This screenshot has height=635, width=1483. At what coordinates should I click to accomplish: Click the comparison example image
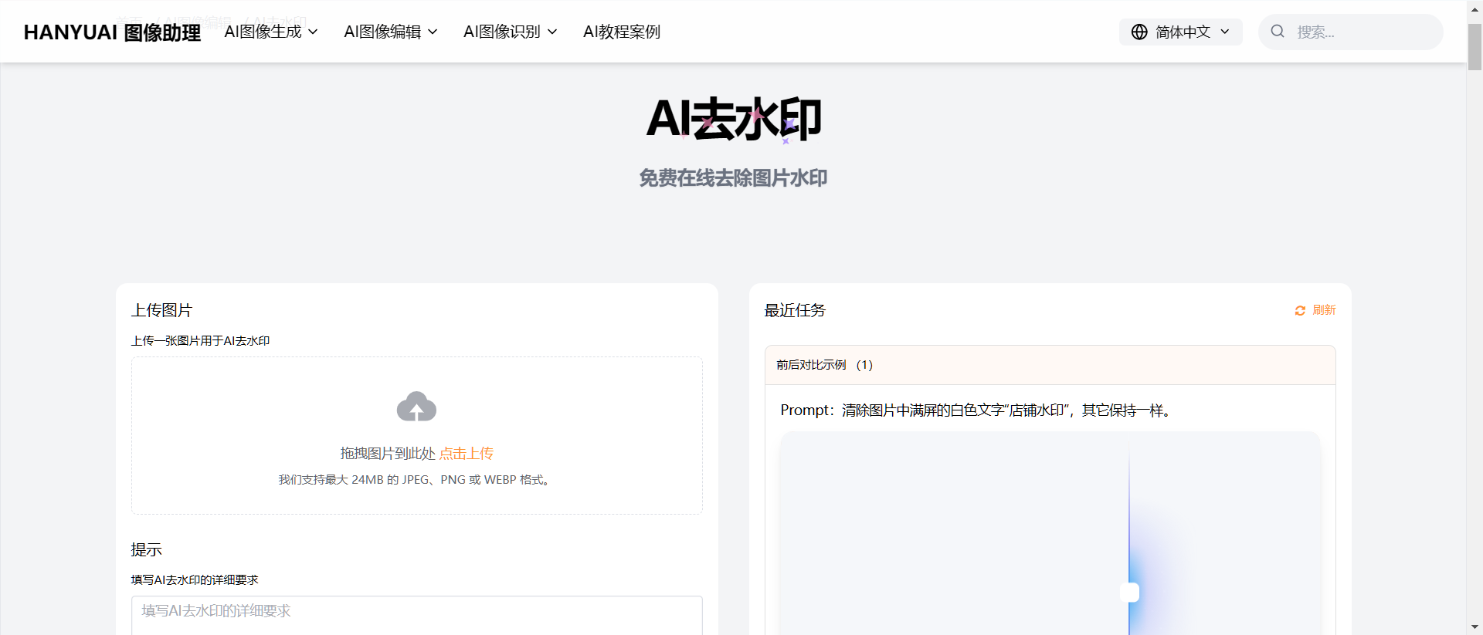1050,533
